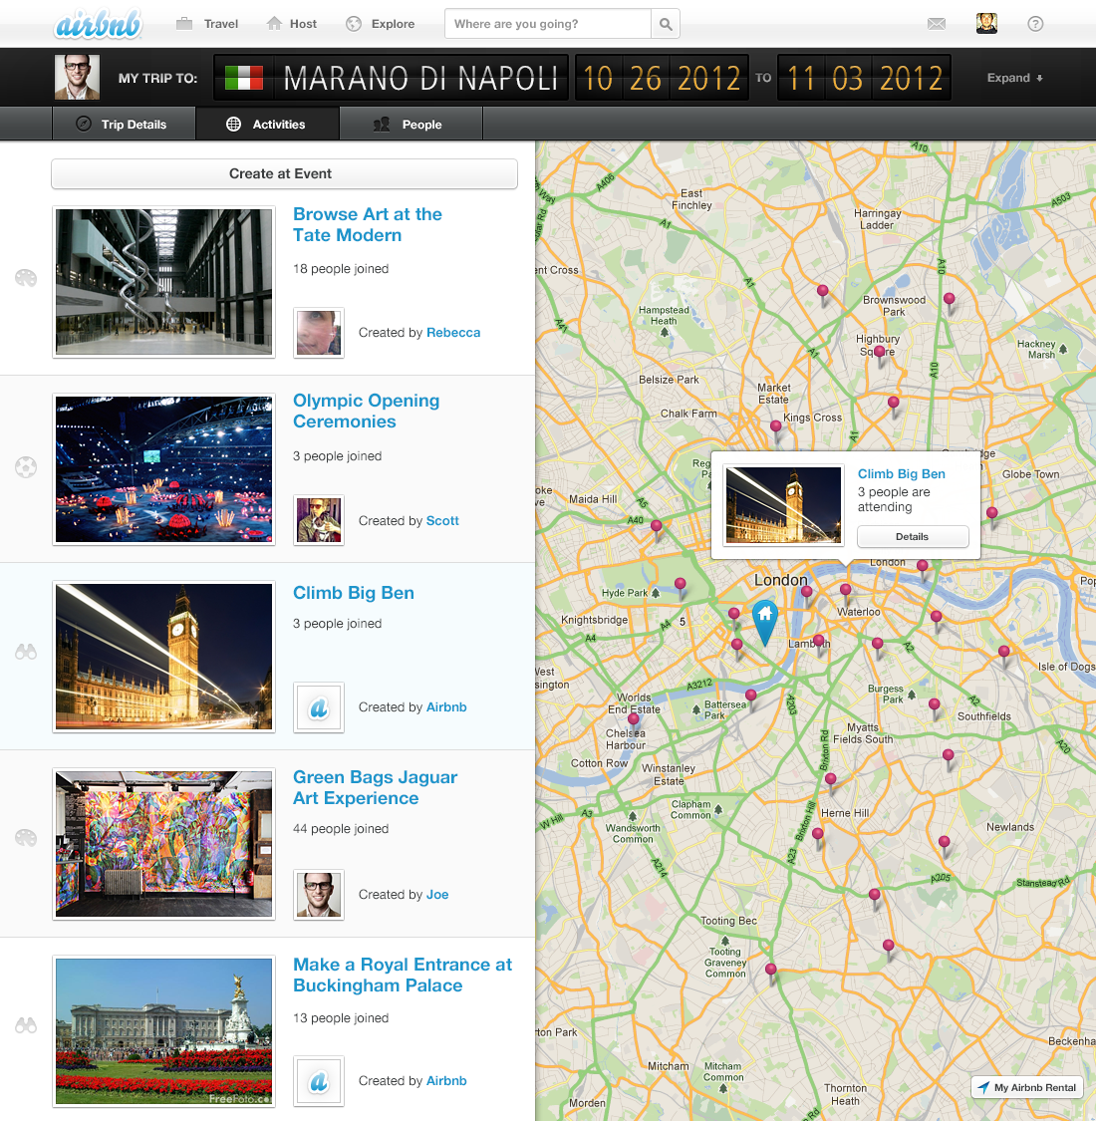Click the My Airbnb Rental button
Viewport: 1096px width, 1121px height.
pos(1026,1087)
